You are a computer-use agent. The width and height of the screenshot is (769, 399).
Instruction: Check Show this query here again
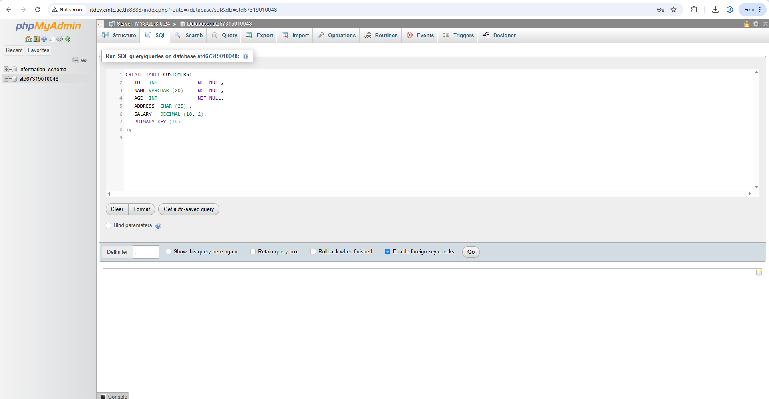tap(169, 252)
